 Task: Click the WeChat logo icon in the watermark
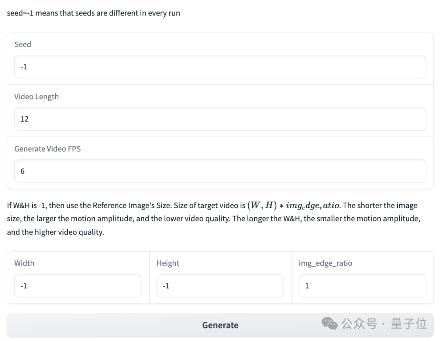point(330,323)
